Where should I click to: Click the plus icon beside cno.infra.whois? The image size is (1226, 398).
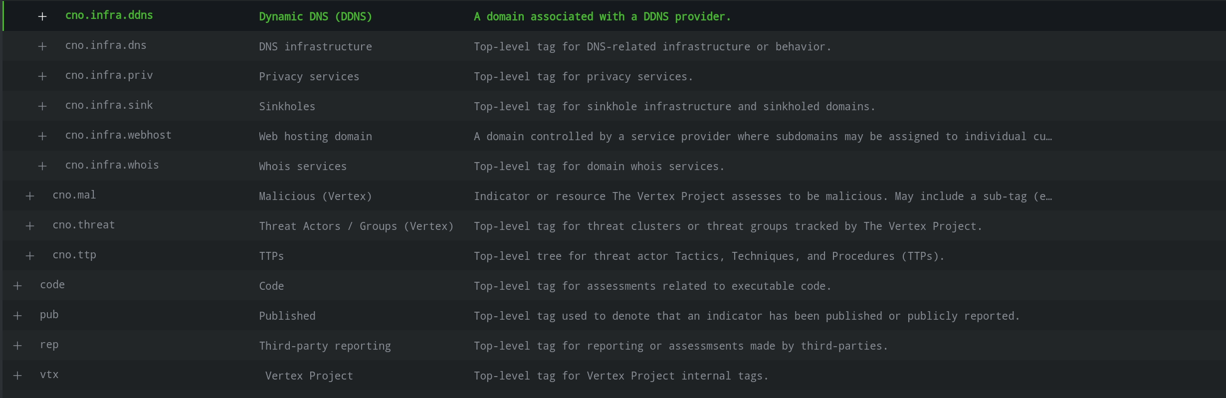coord(42,166)
